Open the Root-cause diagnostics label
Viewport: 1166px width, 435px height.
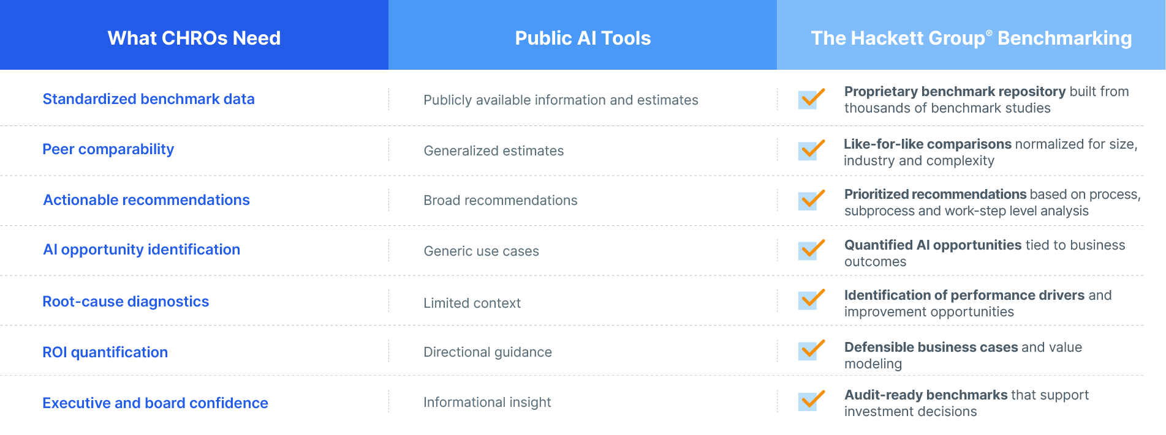pos(126,302)
